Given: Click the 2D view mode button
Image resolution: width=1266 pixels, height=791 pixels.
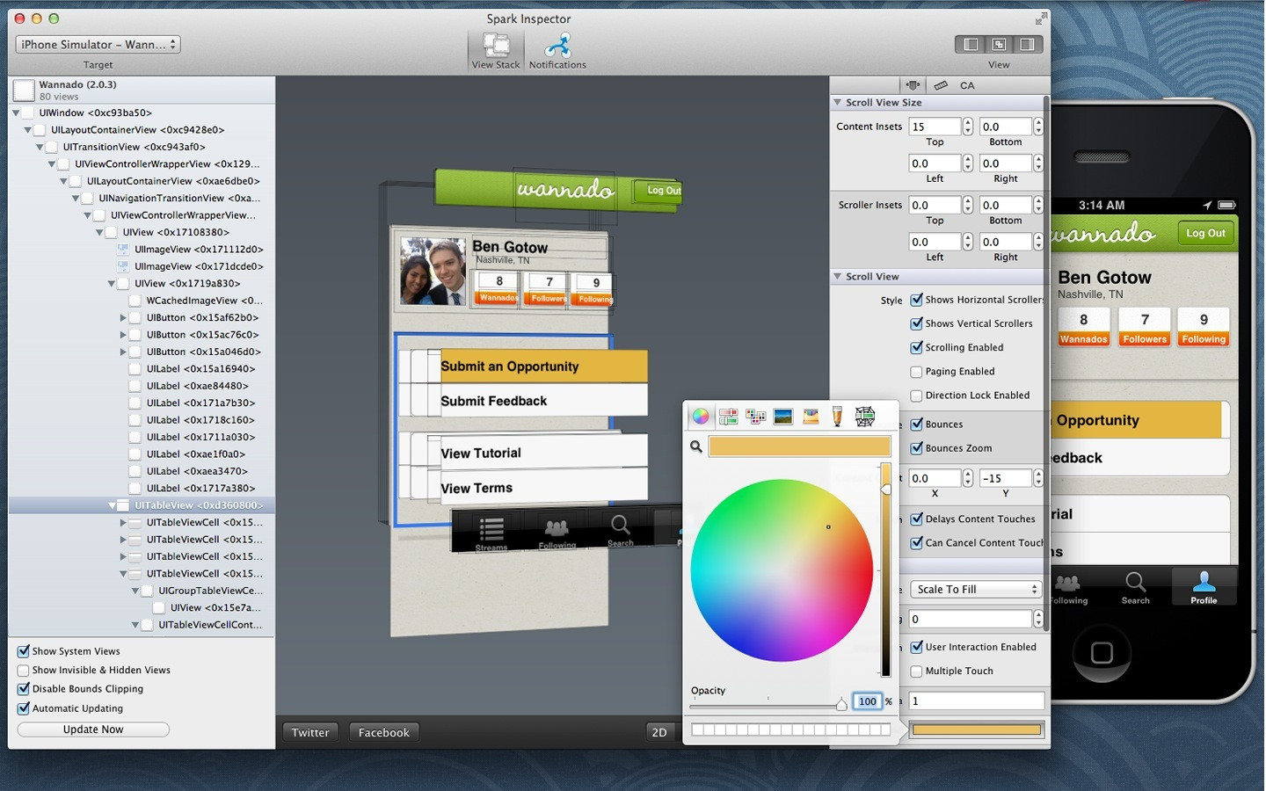Looking at the screenshot, I should [658, 732].
